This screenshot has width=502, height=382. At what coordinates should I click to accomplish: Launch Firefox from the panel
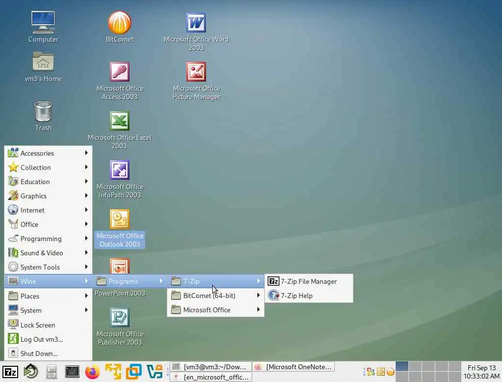(93, 372)
